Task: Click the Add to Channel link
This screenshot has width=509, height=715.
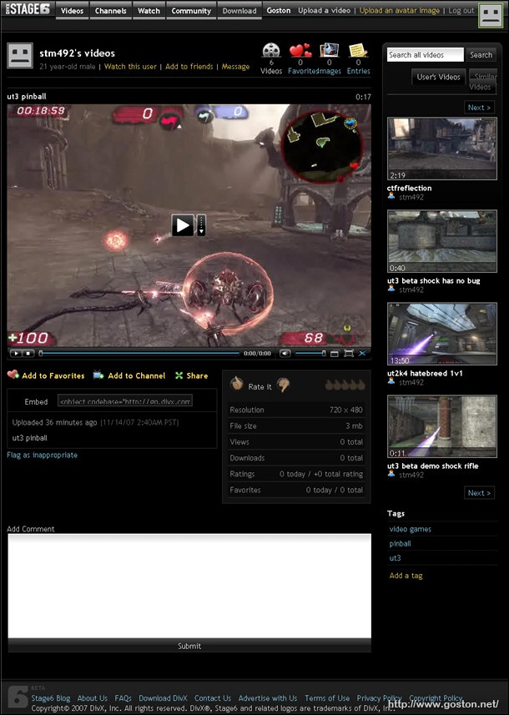Action: click(136, 375)
